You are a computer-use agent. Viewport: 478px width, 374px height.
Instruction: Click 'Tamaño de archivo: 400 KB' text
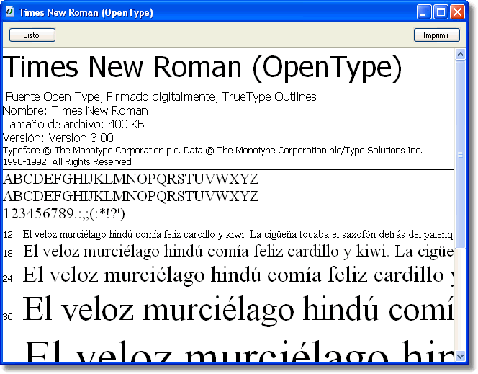coord(73,124)
